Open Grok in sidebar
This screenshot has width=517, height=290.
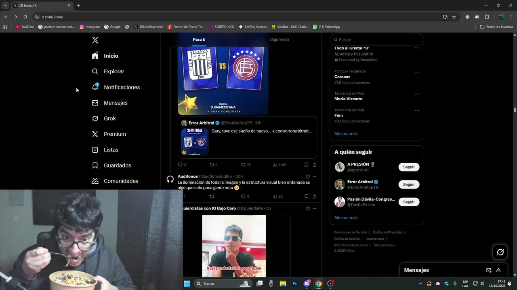coord(104,118)
